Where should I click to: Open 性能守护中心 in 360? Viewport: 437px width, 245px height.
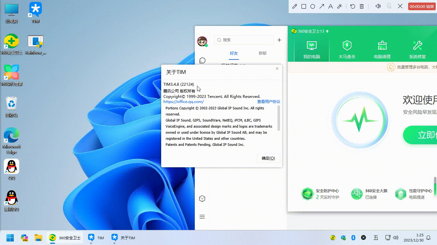tap(414, 194)
